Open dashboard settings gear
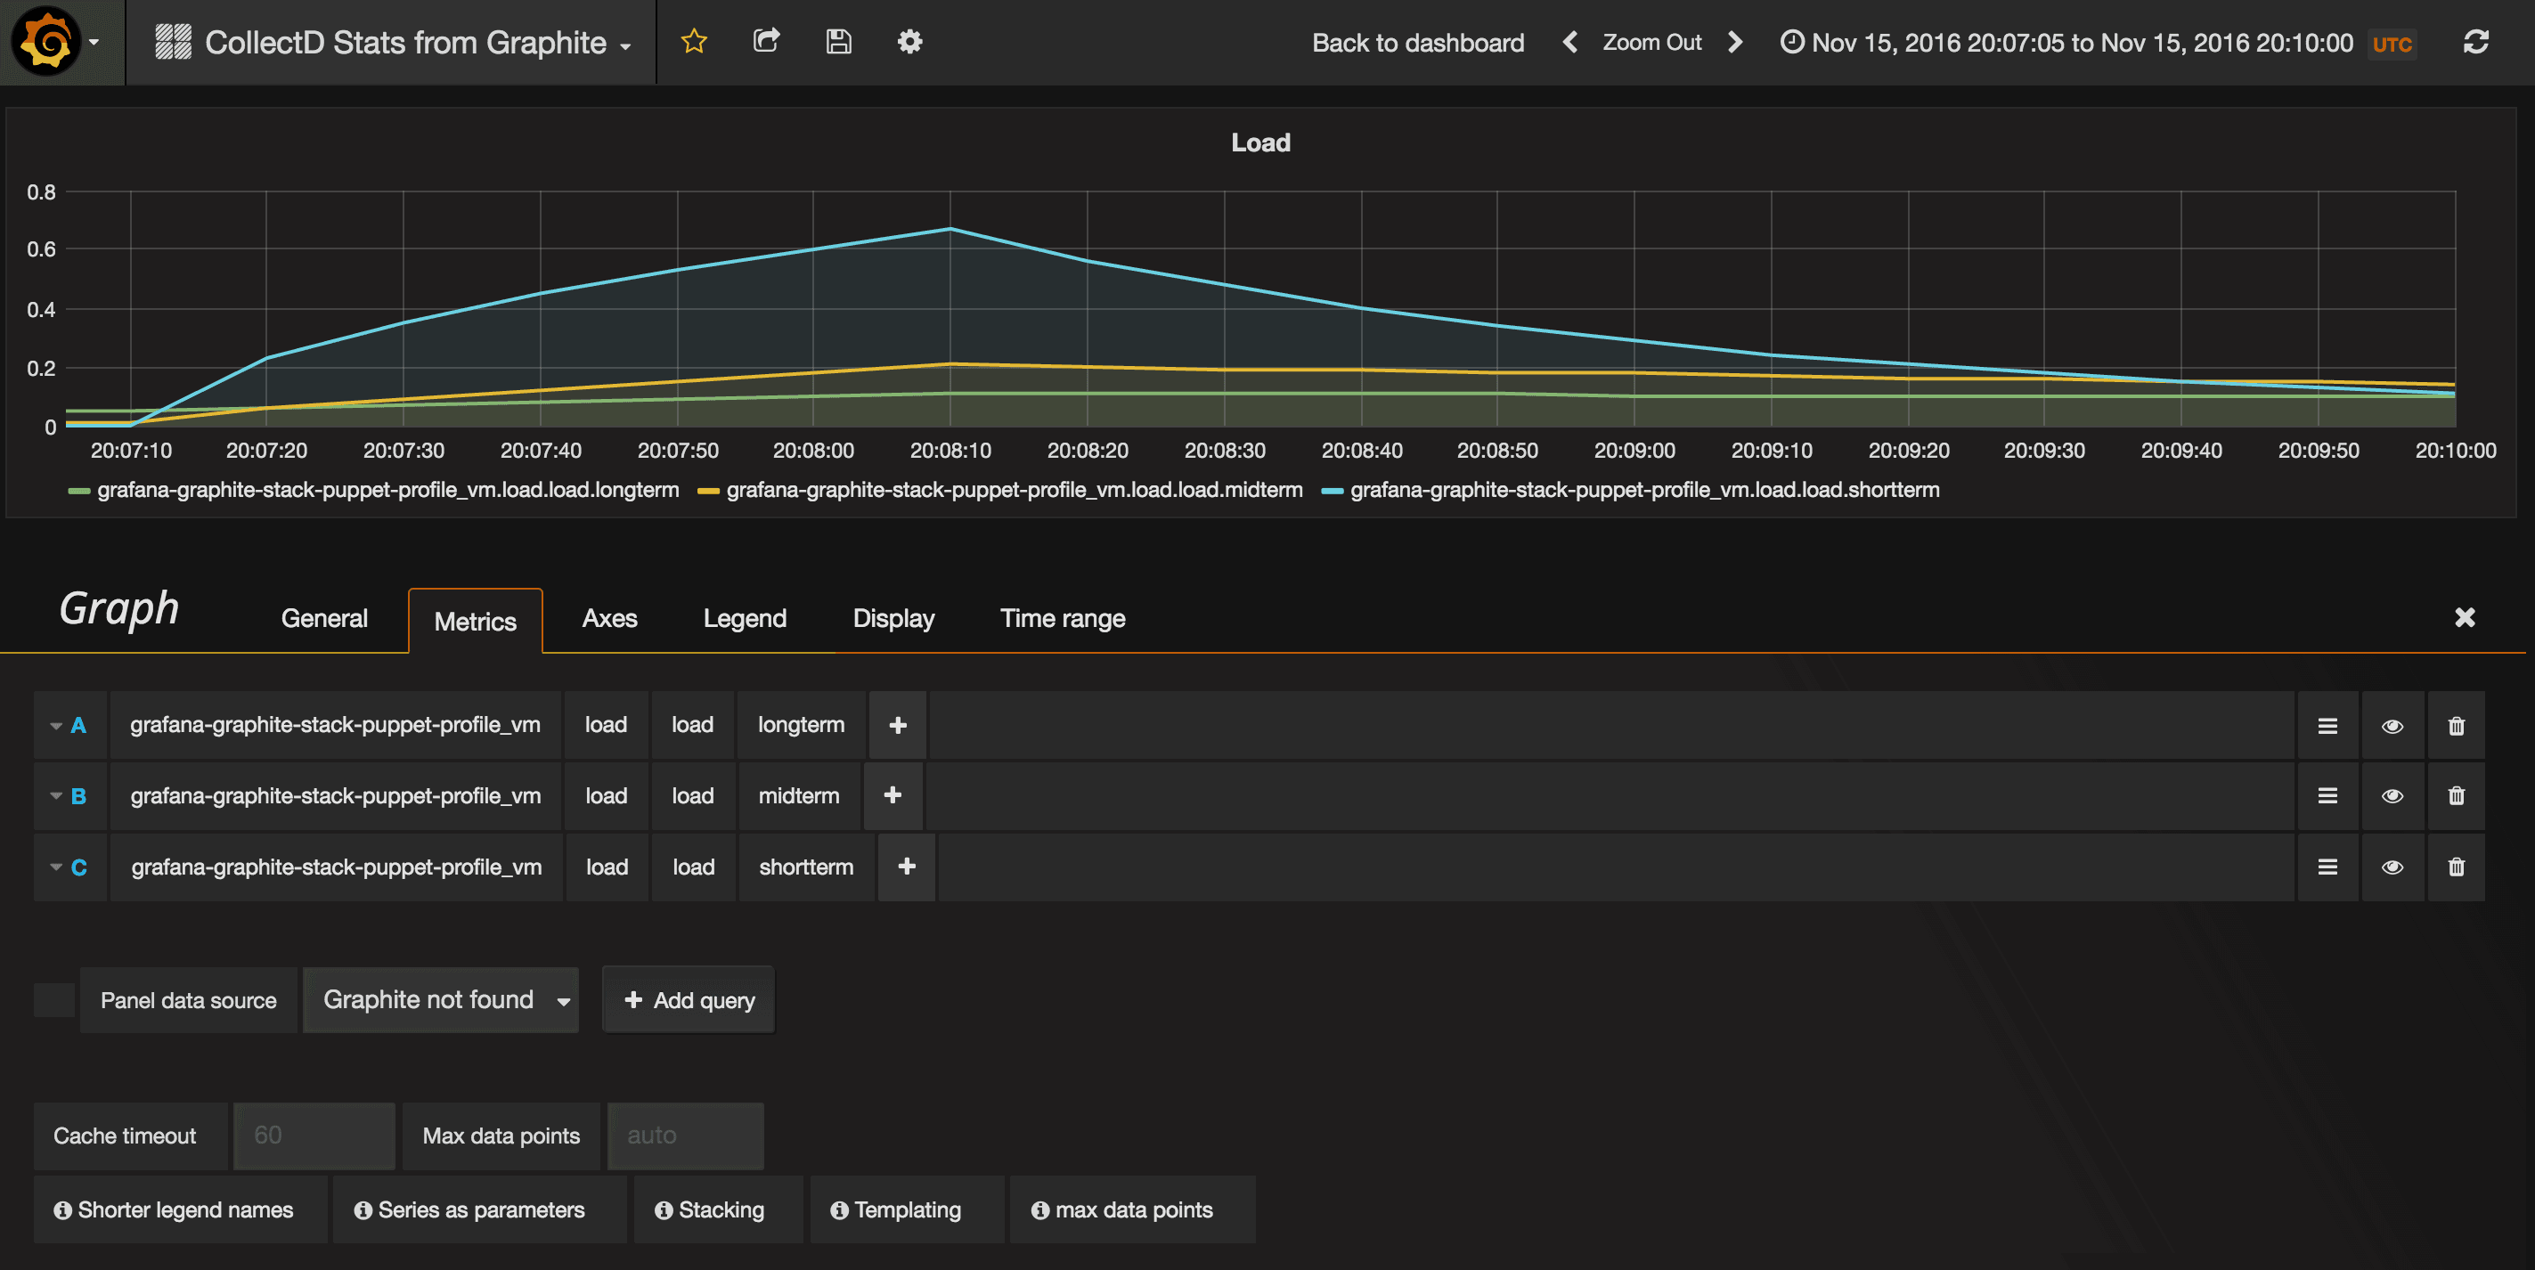The width and height of the screenshot is (2535, 1270). coord(910,41)
